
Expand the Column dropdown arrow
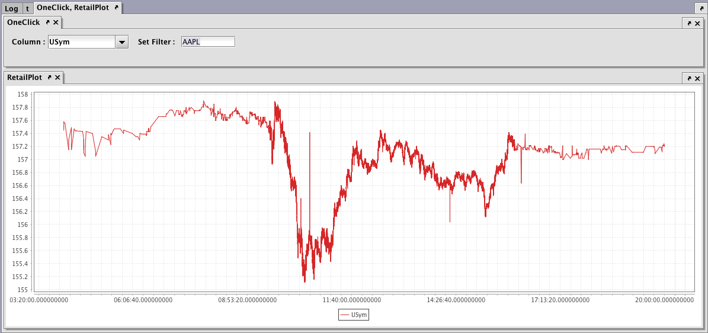point(121,42)
